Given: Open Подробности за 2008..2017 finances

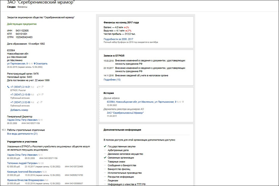Looking at the screenshot, I should tap(118, 39).
